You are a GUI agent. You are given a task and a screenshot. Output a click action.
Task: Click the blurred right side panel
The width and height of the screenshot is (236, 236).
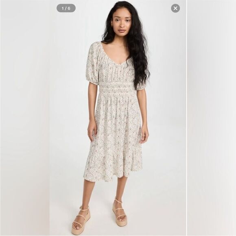212,118
